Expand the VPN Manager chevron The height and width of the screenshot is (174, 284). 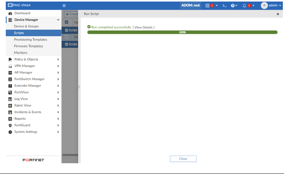pos(58,66)
